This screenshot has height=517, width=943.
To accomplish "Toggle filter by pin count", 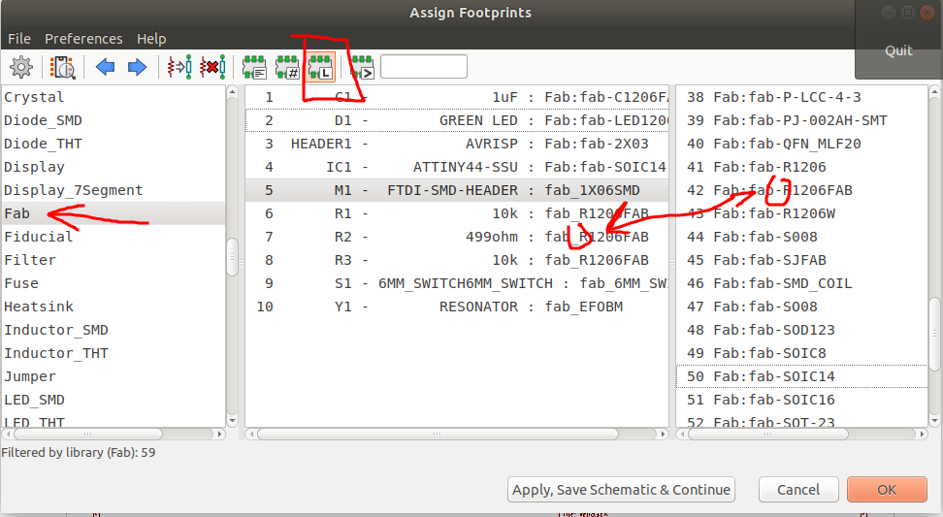I will tap(287, 67).
